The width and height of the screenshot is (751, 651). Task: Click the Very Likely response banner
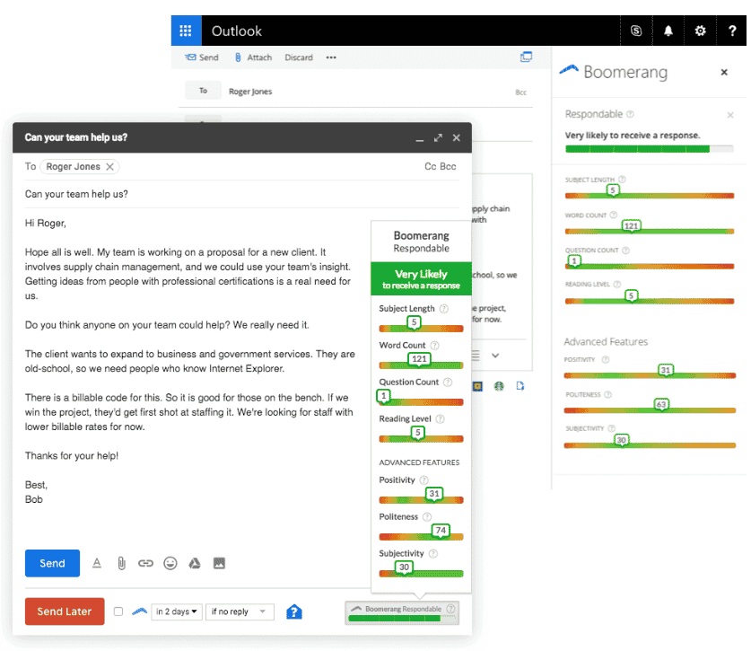(421, 279)
